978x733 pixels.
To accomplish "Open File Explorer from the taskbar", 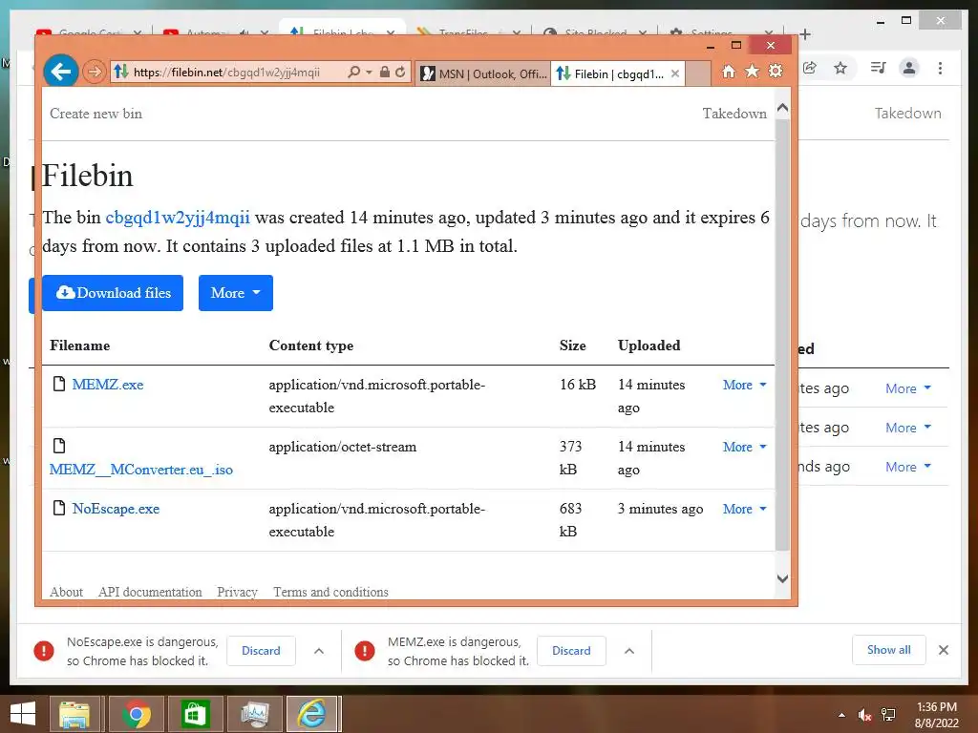I will point(74,714).
